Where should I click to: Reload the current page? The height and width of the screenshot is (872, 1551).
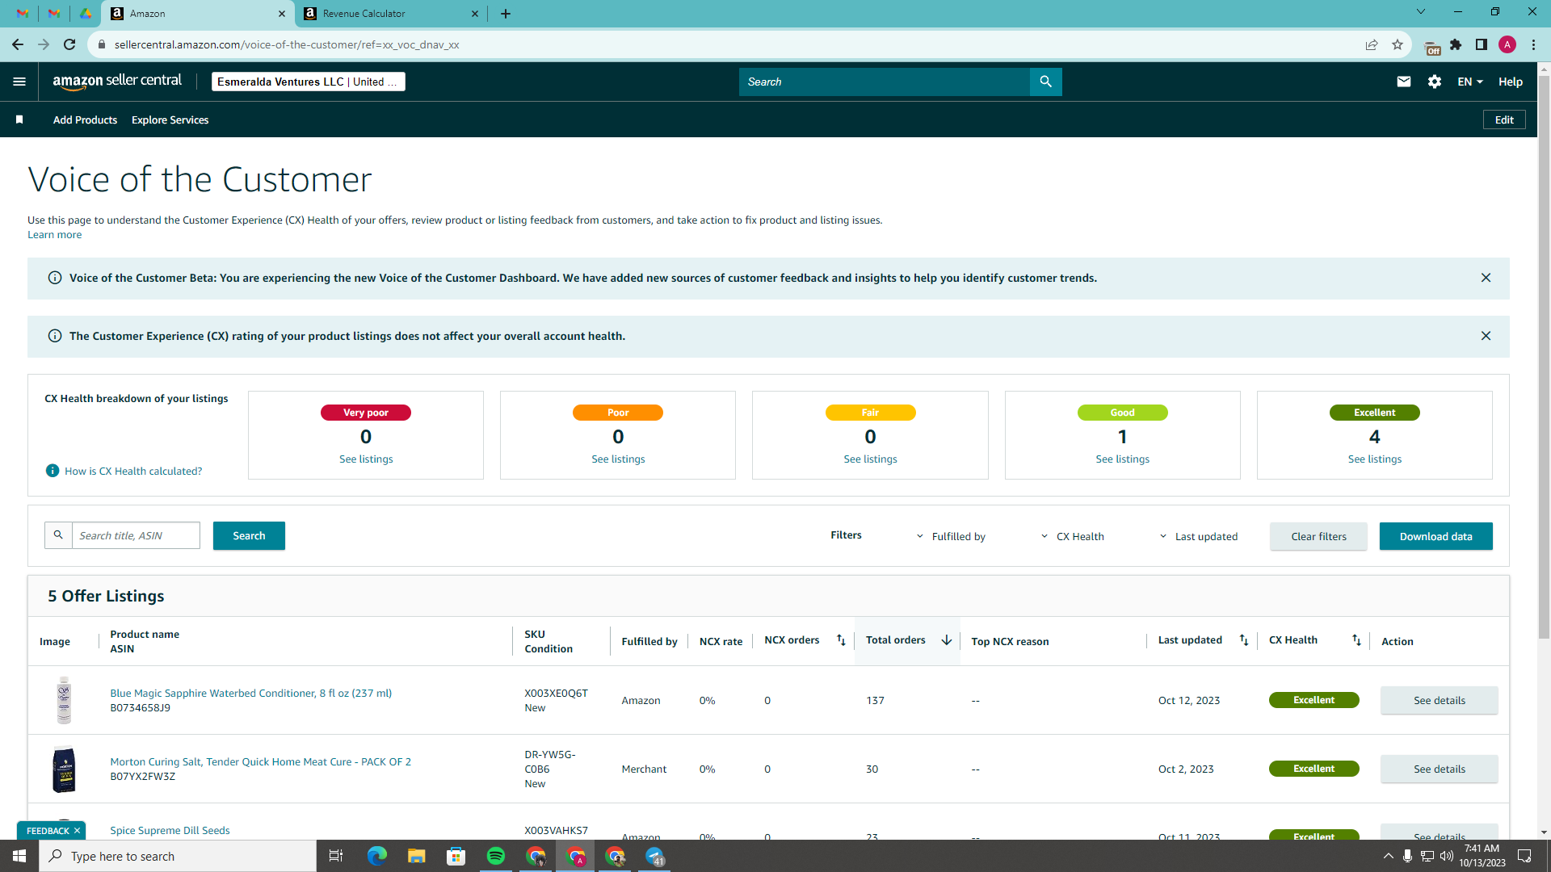click(x=69, y=44)
